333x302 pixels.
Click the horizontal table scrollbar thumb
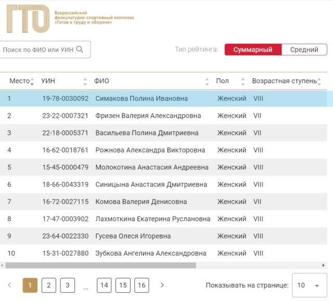pyautogui.click(x=100, y=265)
